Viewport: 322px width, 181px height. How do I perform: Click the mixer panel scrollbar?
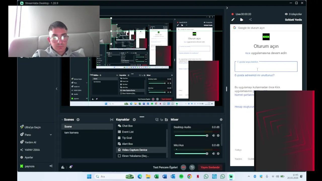tap(222, 134)
